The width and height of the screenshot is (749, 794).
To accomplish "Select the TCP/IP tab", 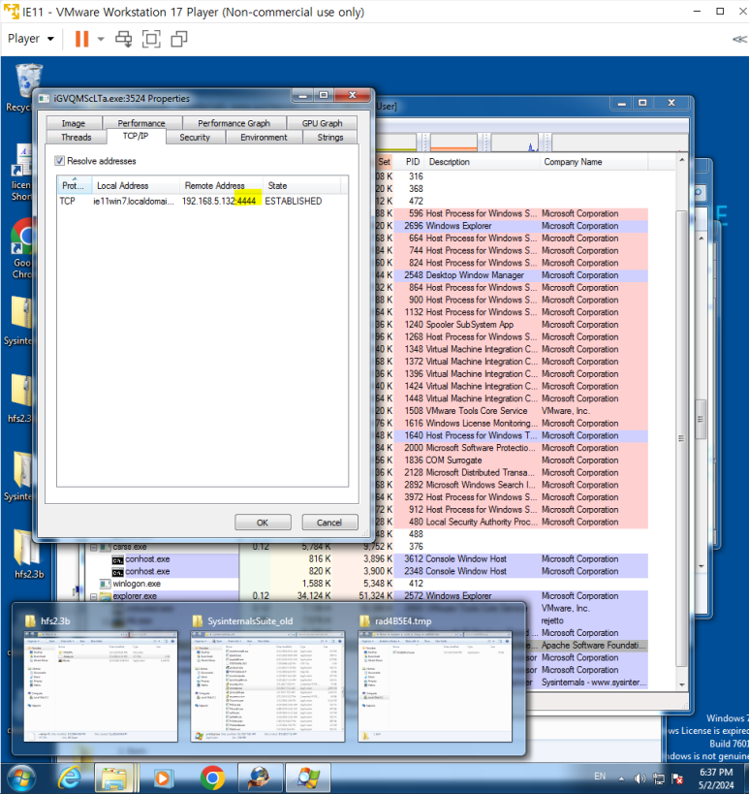I will click(136, 136).
